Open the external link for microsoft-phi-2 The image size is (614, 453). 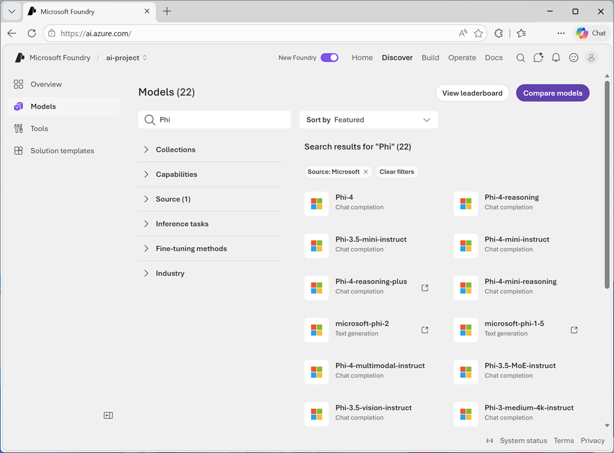coord(425,329)
